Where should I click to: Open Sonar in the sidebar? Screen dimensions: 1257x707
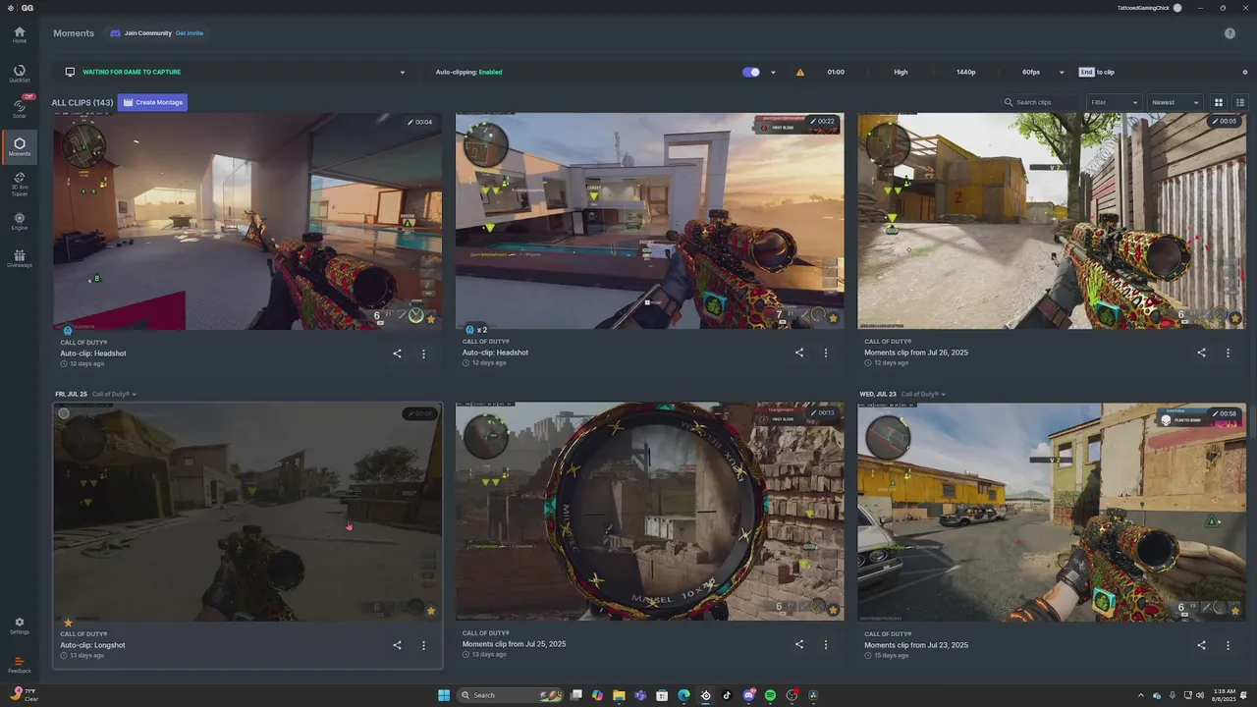19,109
